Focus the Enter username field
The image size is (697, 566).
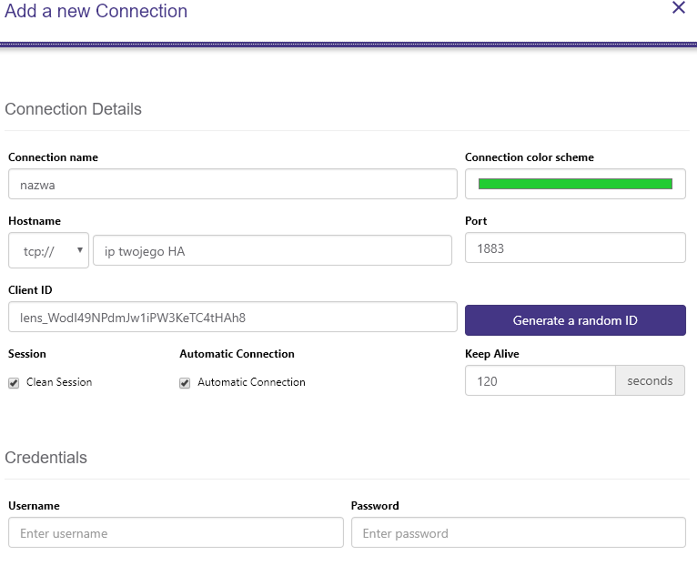tap(176, 533)
